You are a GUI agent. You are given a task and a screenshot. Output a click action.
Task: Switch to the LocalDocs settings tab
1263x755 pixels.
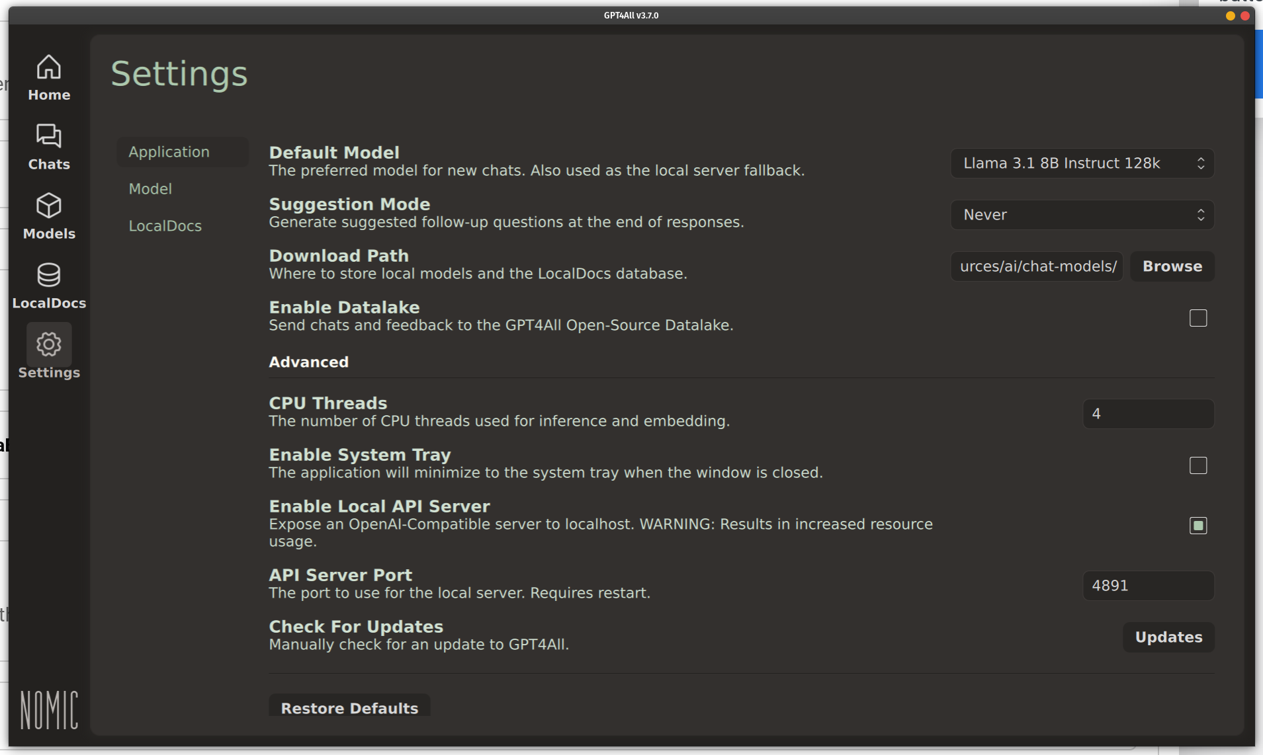click(x=165, y=225)
